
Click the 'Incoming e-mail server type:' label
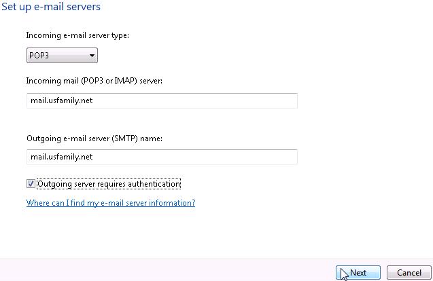pyautogui.click(x=77, y=35)
